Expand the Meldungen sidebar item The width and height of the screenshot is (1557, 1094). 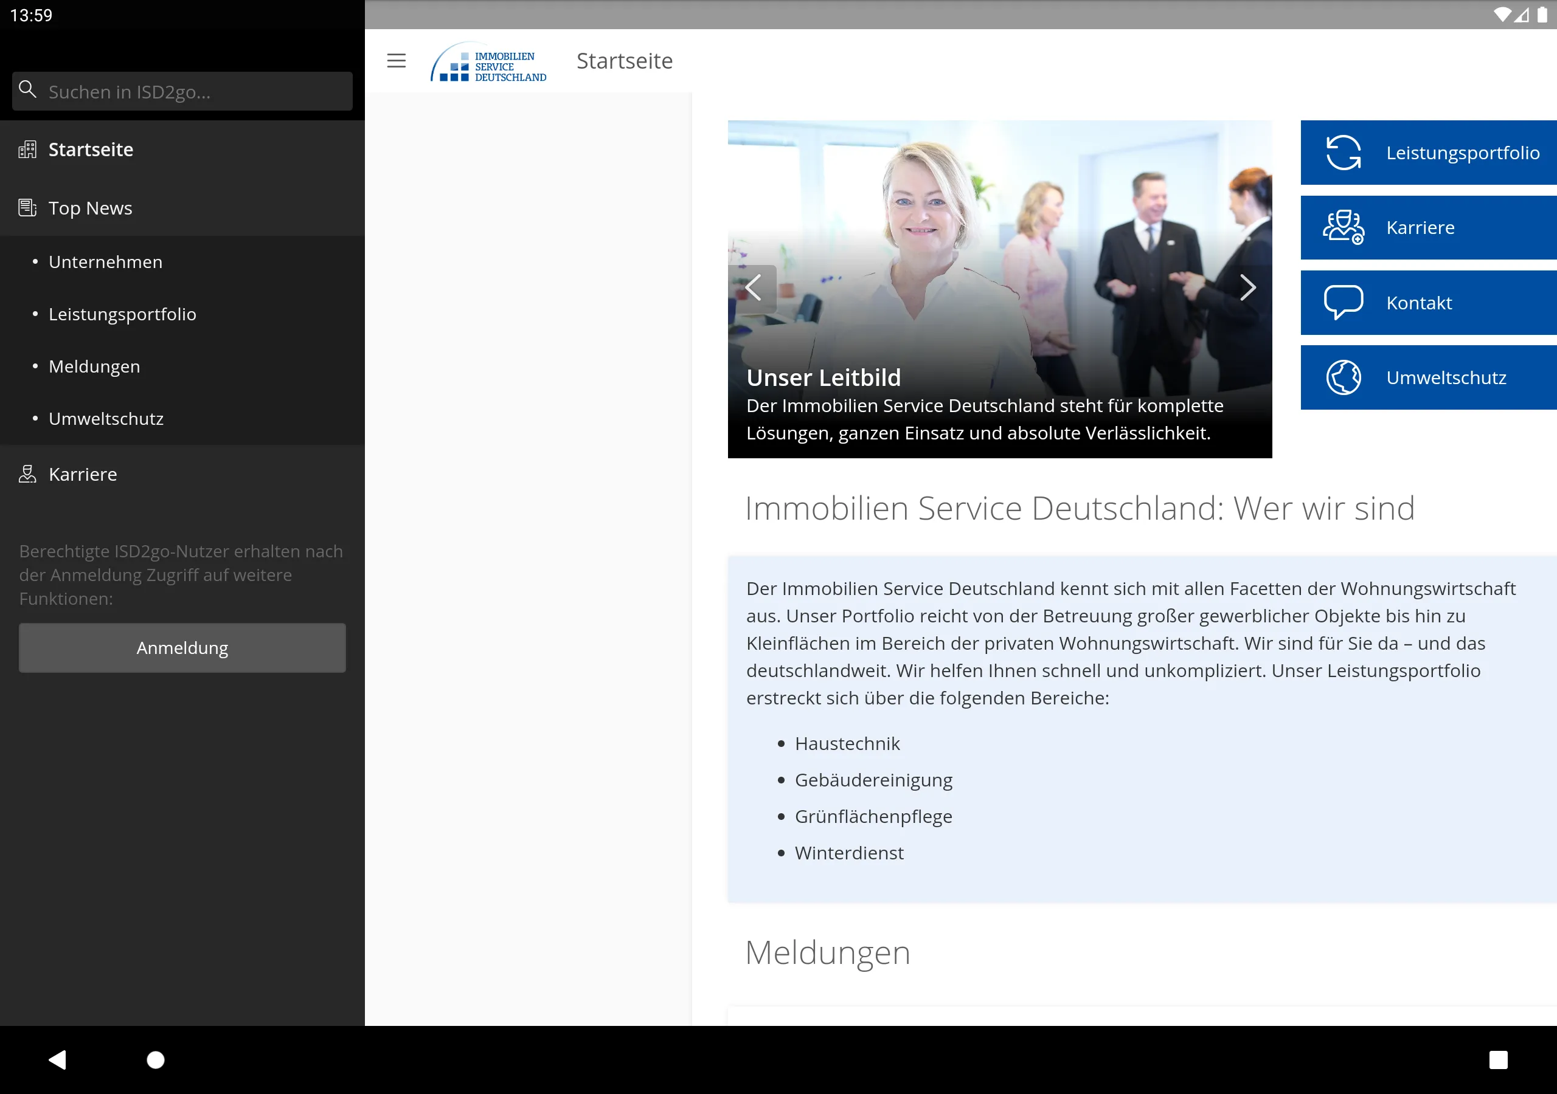pyautogui.click(x=92, y=366)
